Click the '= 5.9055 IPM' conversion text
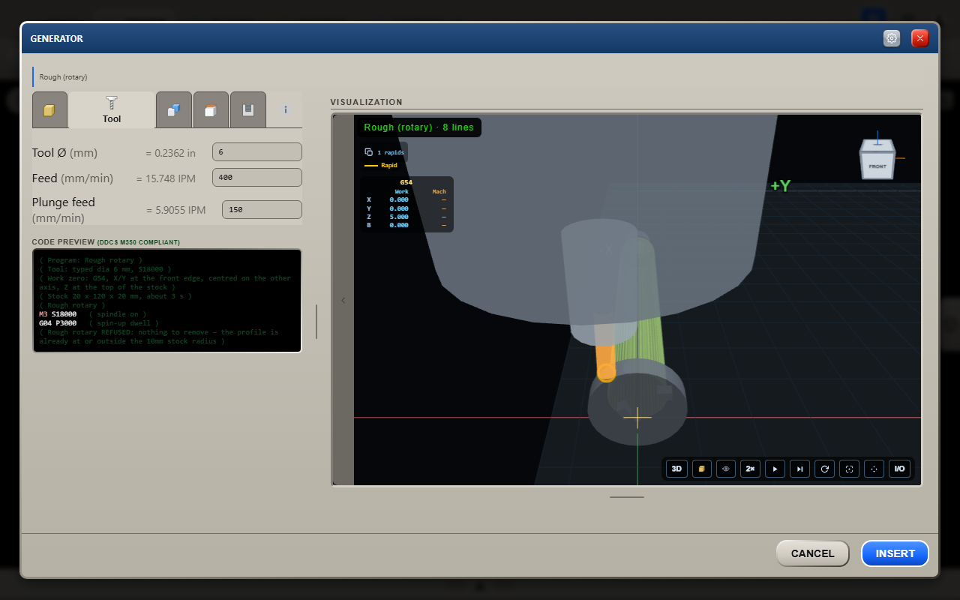The width and height of the screenshot is (960, 600). tap(175, 210)
